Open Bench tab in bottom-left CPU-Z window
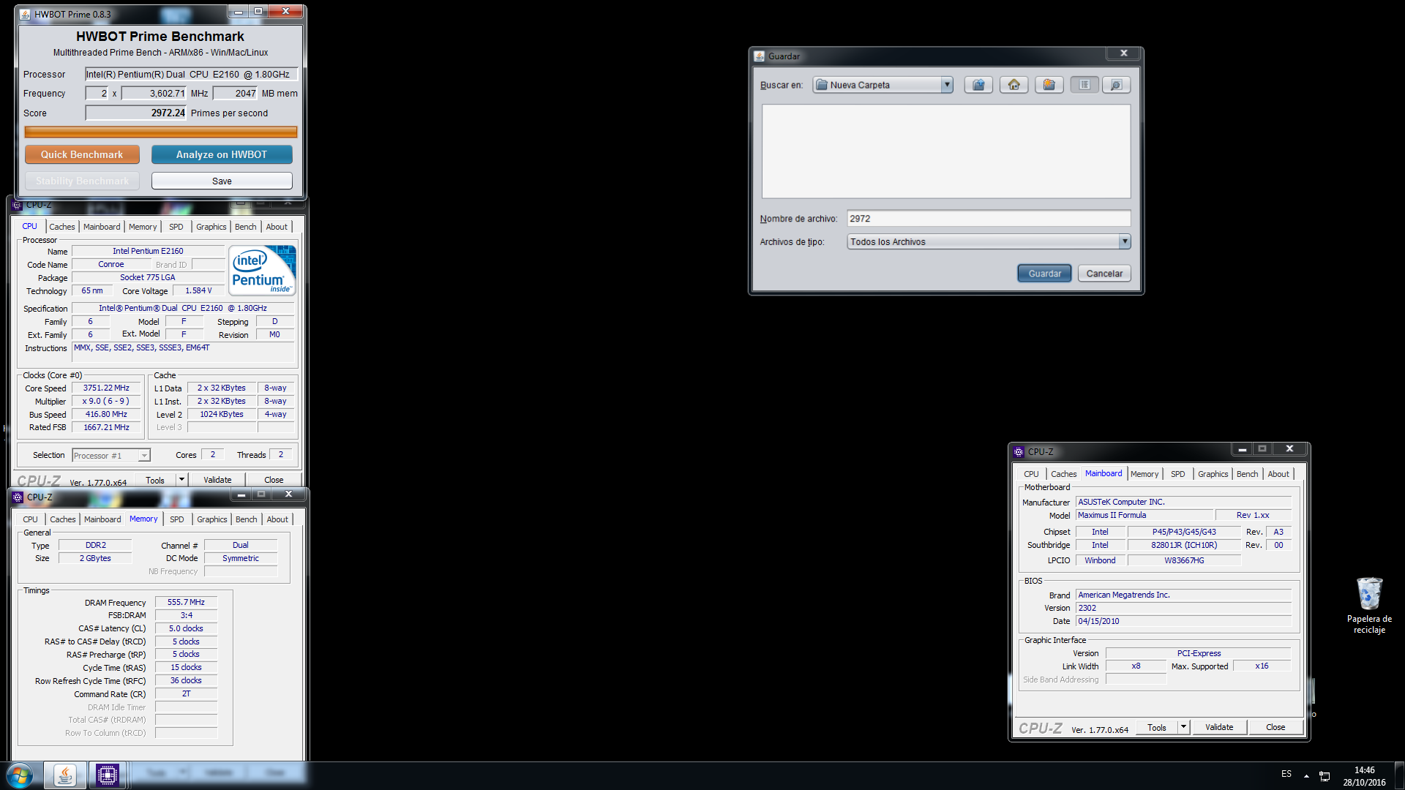The height and width of the screenshot is (790, 1405). 247,519
